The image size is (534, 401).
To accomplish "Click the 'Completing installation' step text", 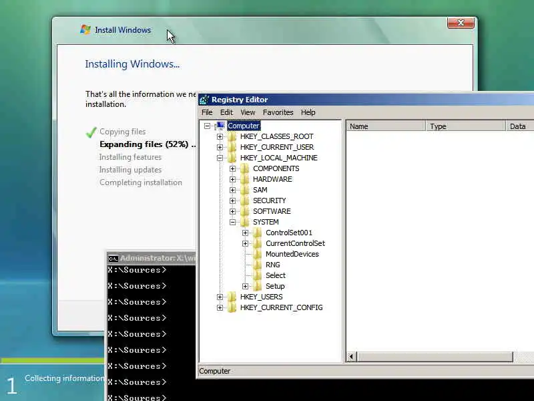I will [141, 182].
